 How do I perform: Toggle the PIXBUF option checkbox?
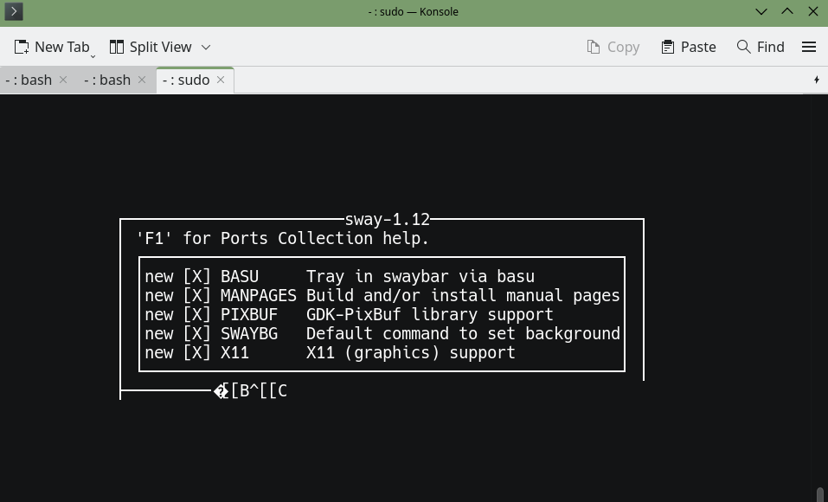[x=197, y=314]
